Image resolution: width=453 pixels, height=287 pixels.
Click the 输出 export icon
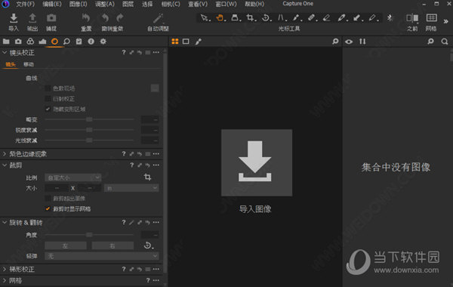click(x=32, y=18)
